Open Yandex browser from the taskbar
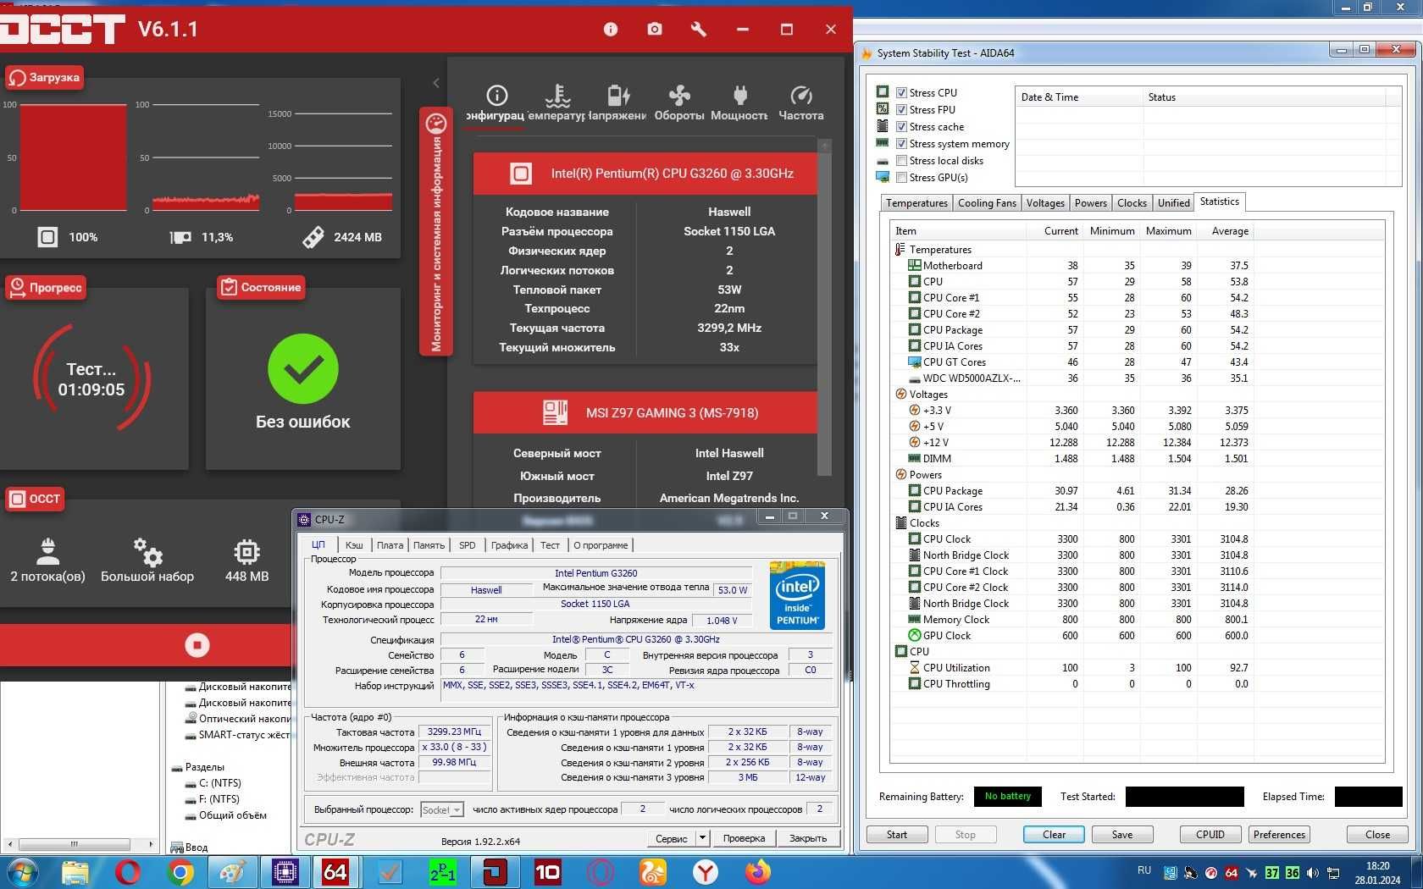Image resolution: width=1423 pixels, height=889 pixels. pos(705,871)
